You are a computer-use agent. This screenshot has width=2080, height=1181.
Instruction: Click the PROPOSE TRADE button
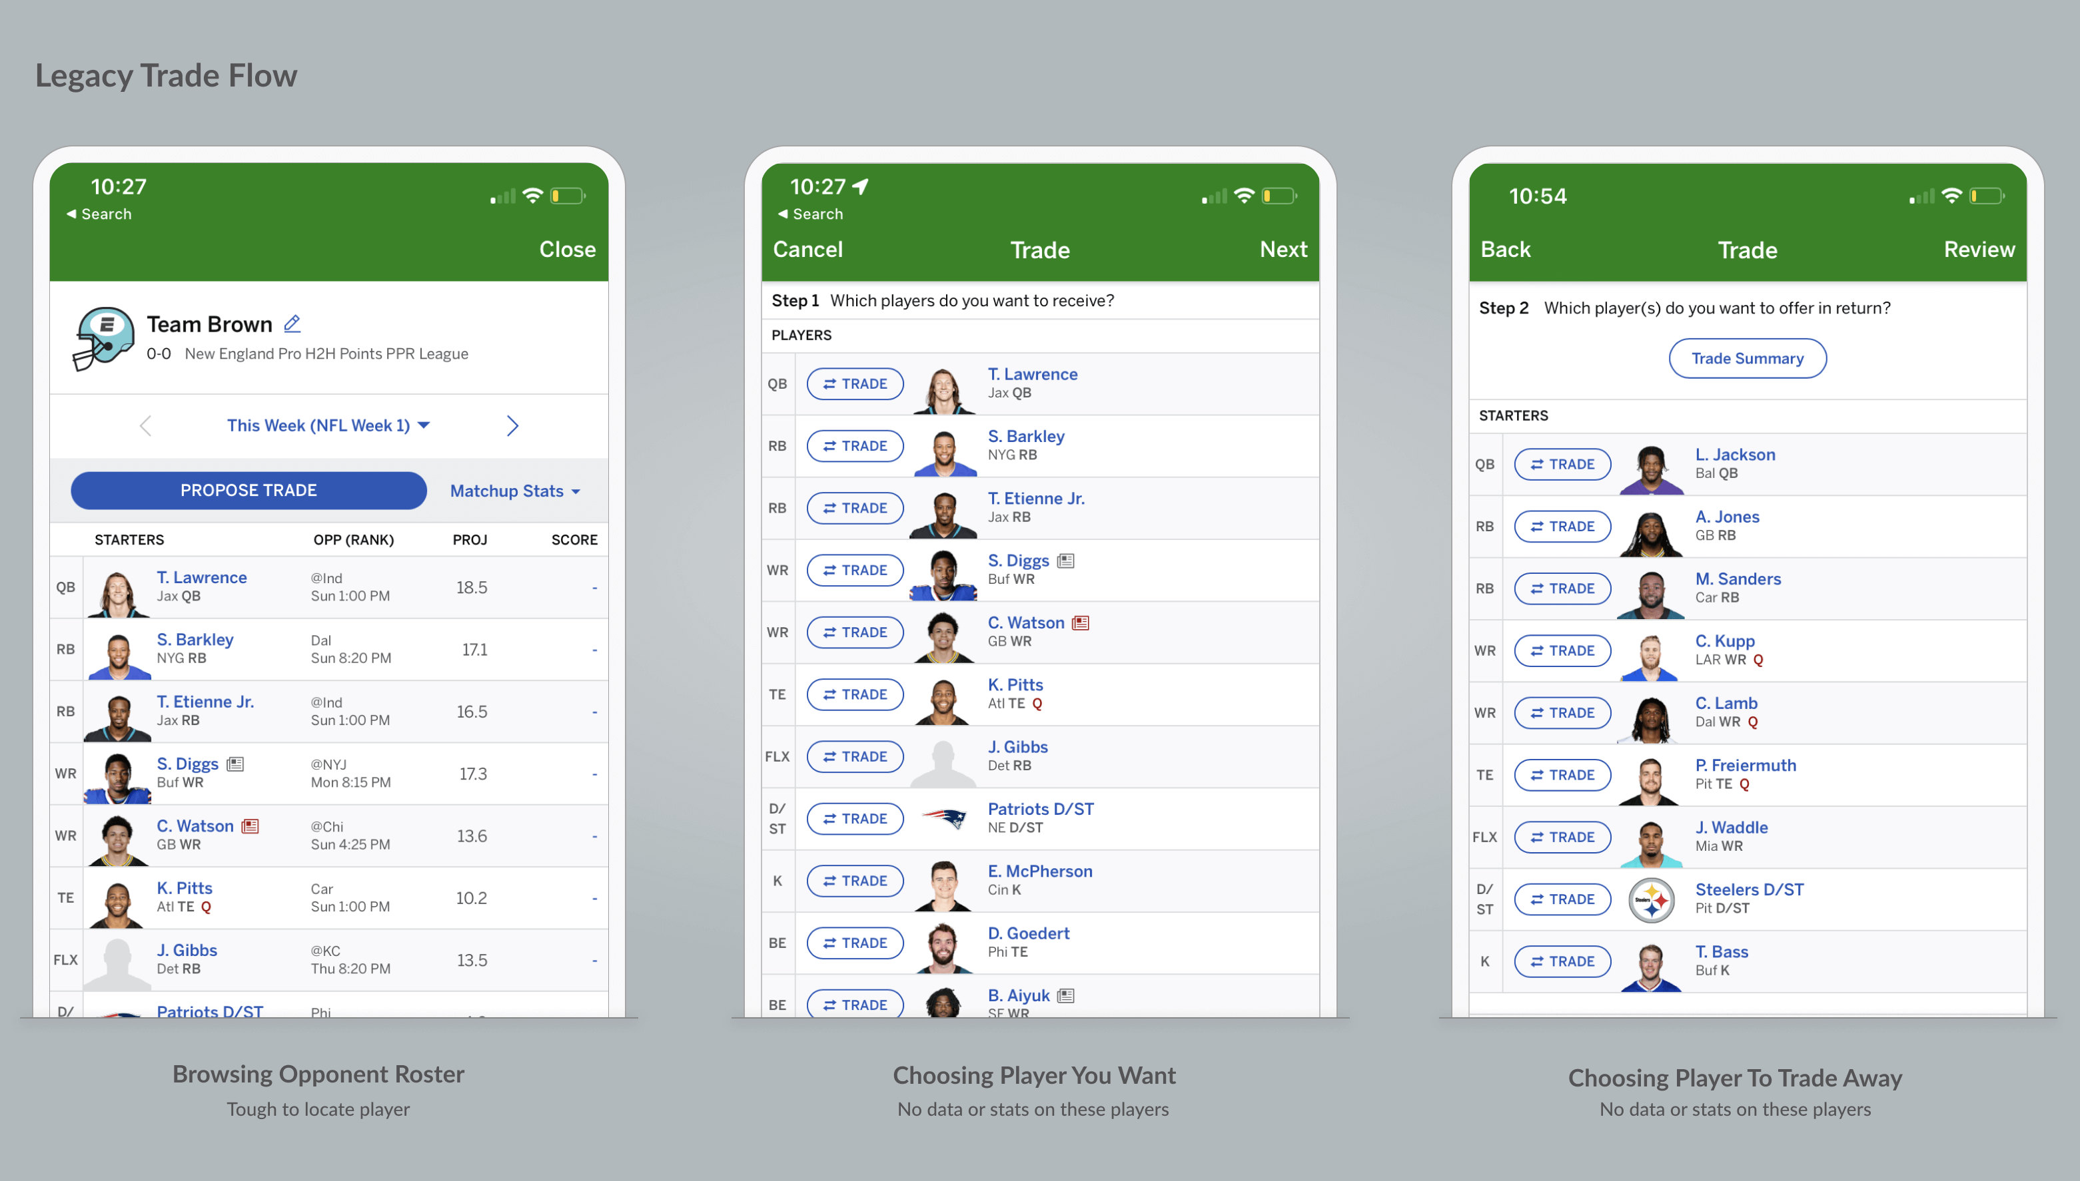tap(249, 490)
